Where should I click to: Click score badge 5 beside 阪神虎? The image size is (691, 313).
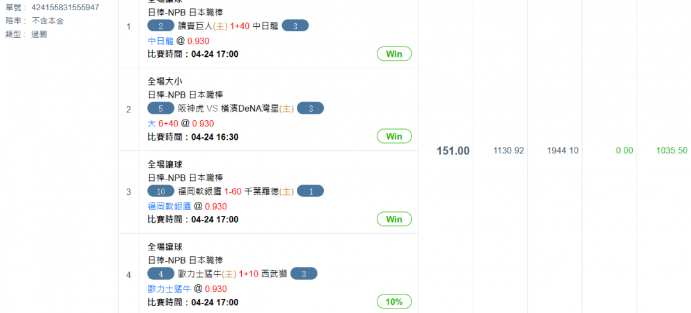pyautogui.click(x=161, y=109)
